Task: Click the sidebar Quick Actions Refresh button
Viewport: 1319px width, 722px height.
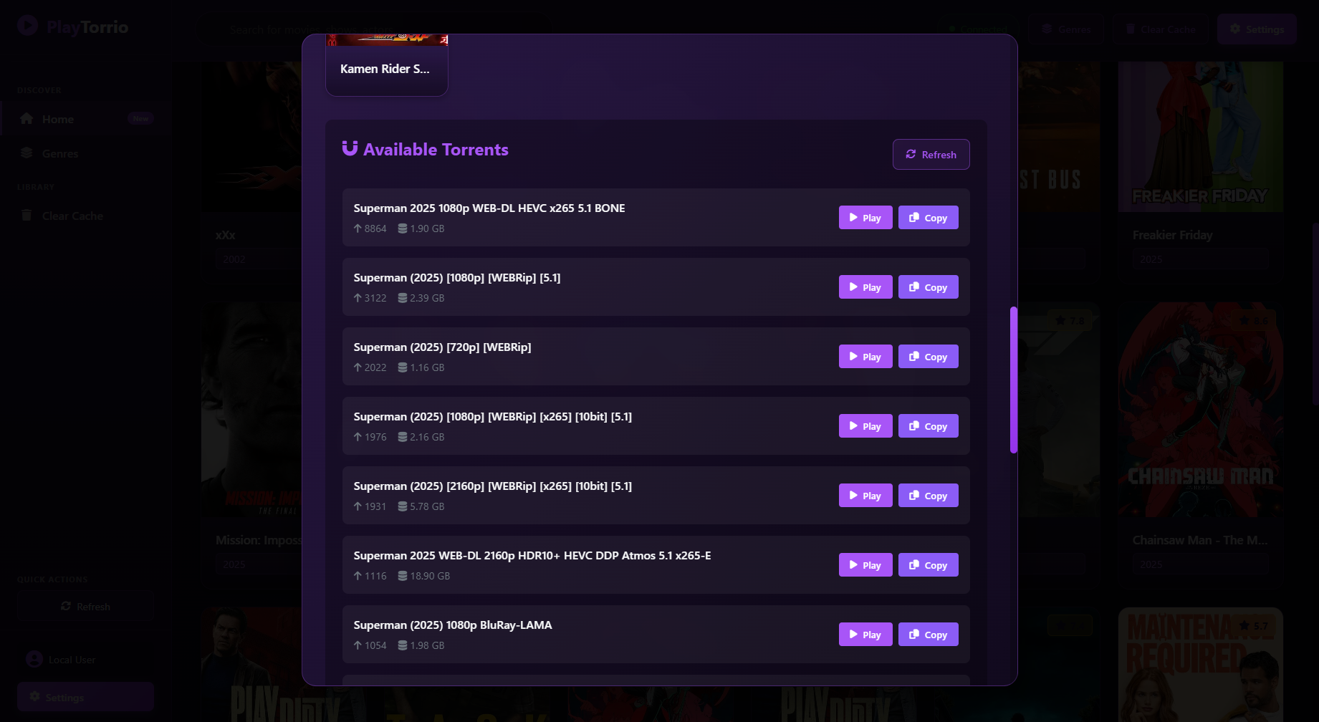Action: point(85,607)
